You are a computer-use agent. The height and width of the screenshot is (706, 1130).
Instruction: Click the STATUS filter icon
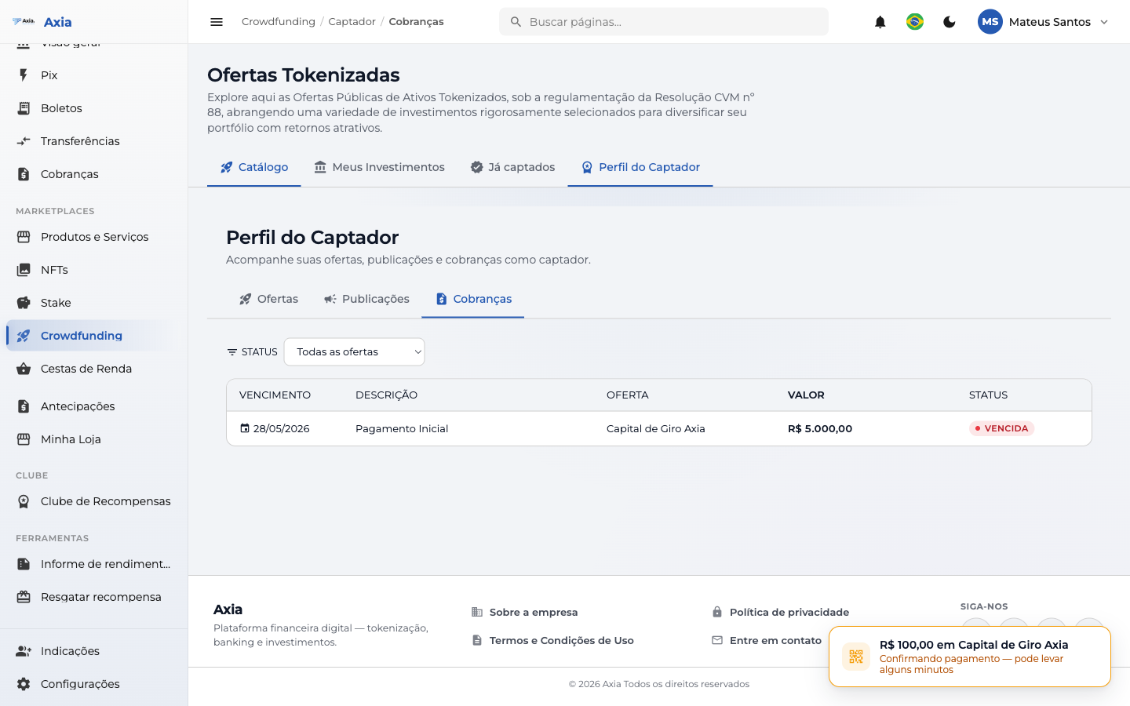pyautogui.click(x=231, y=352)
